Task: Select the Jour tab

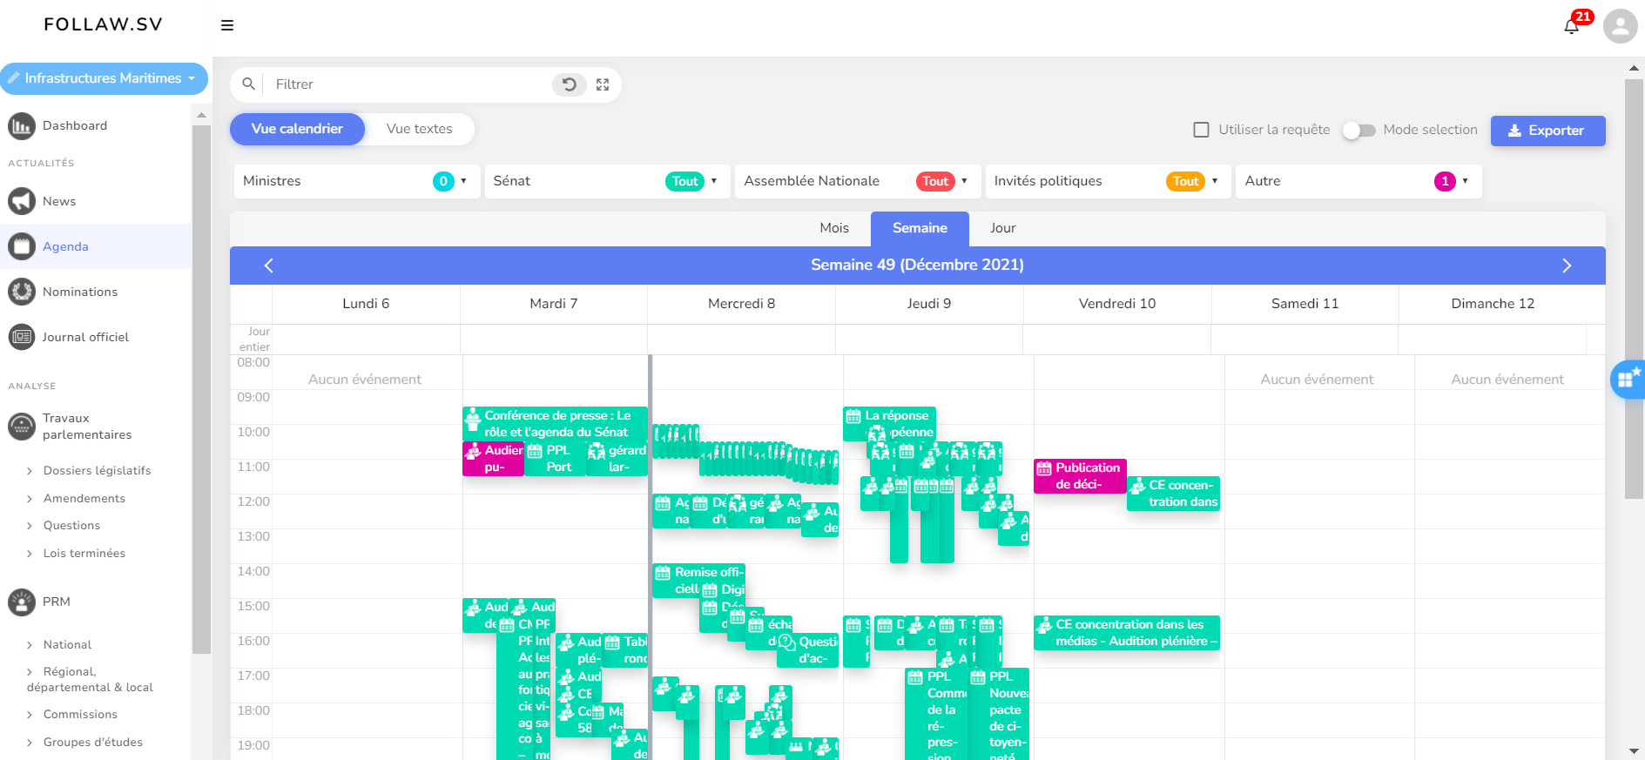Action: [1002, 228]
